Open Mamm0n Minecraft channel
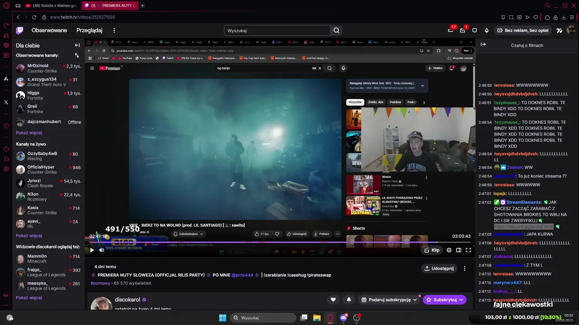Image resolution: width=579 pixels, height=325 pixels. (48, 259)
